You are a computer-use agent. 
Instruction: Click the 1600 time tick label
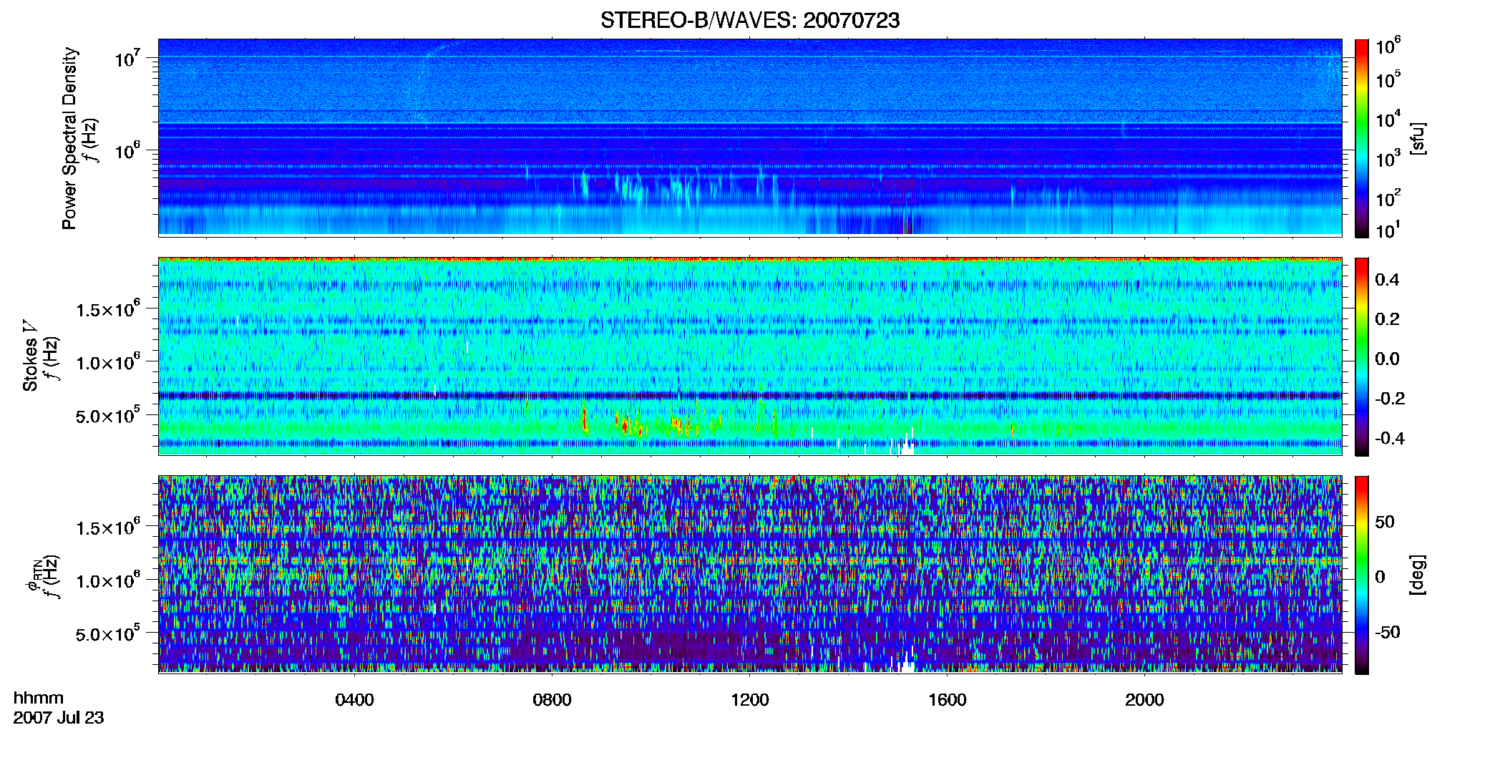947,700
